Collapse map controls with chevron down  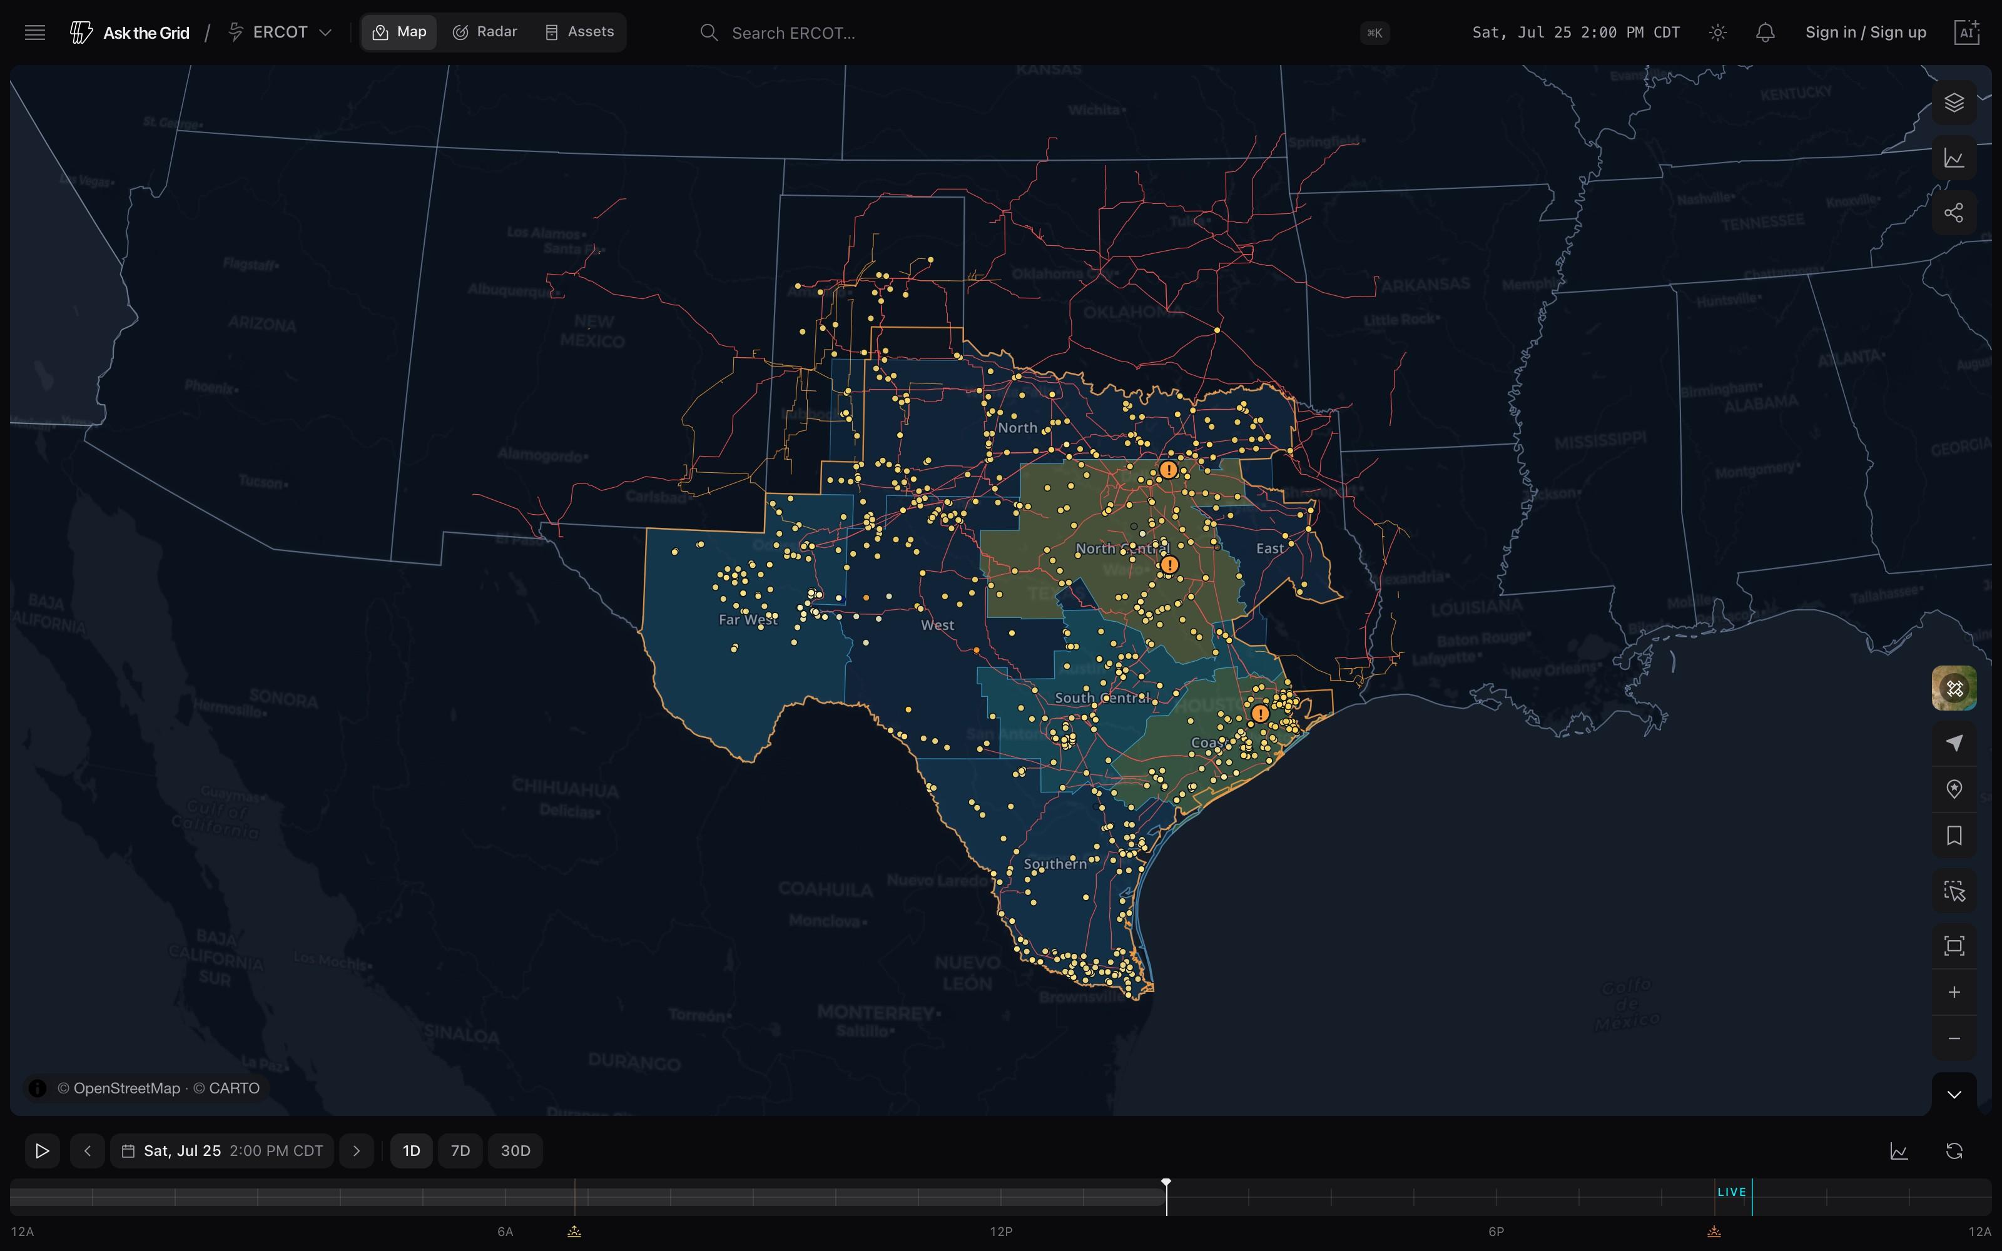click(1954, 1095)
